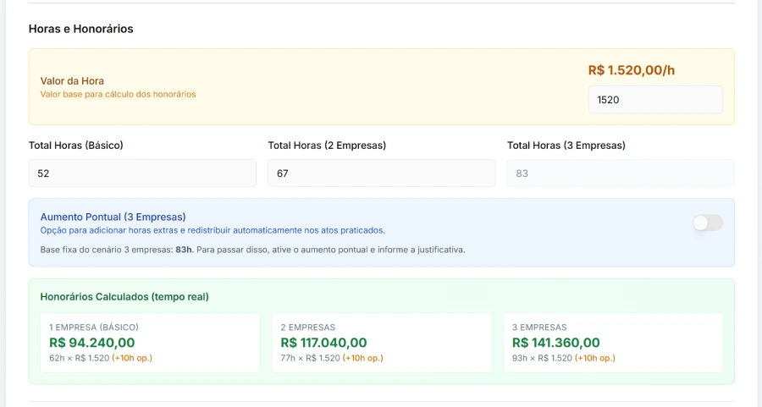Select the Total Horas (2 Empresas) input

[381, 173]
